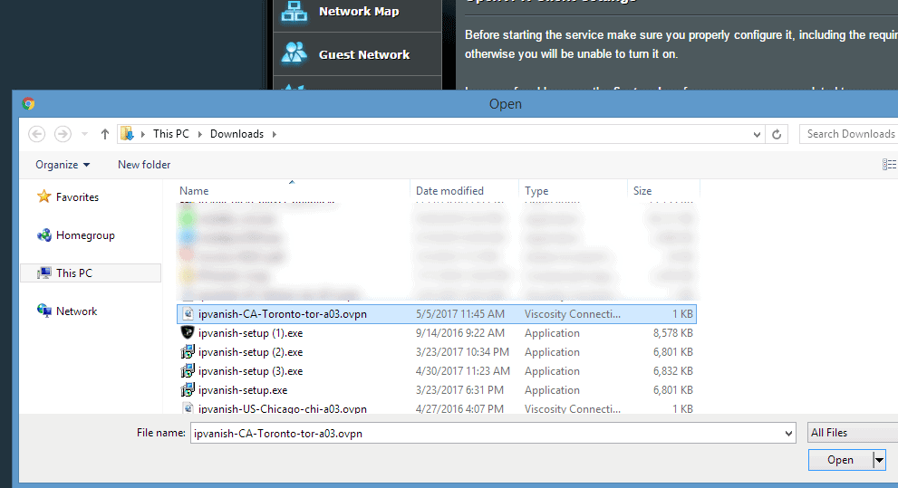Open Guest Network in router sidebar

tap(357, 54)
